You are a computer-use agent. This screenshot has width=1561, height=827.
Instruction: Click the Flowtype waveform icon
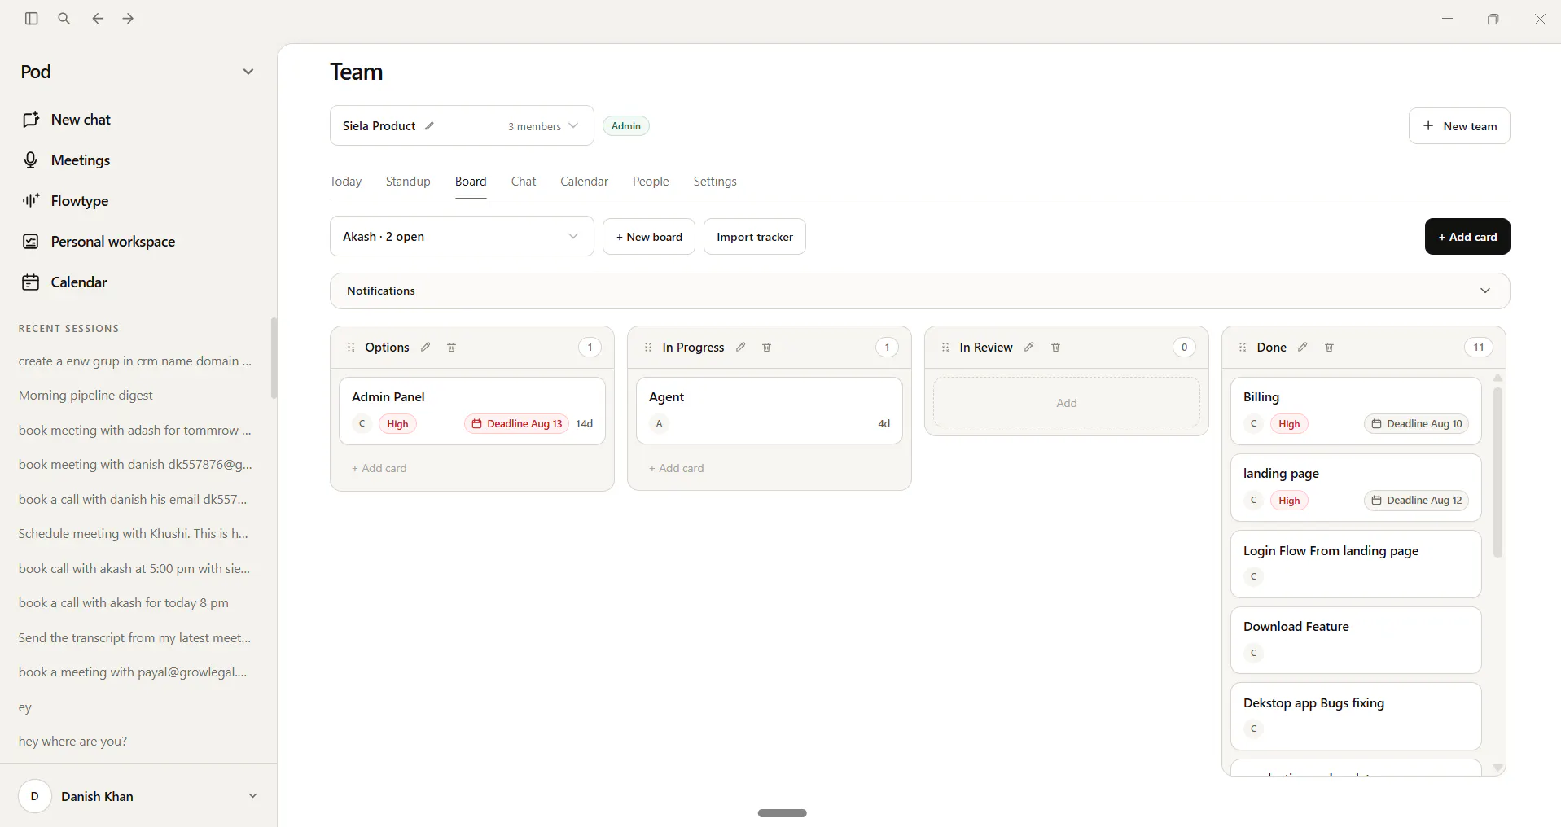[x=31, y=200]
